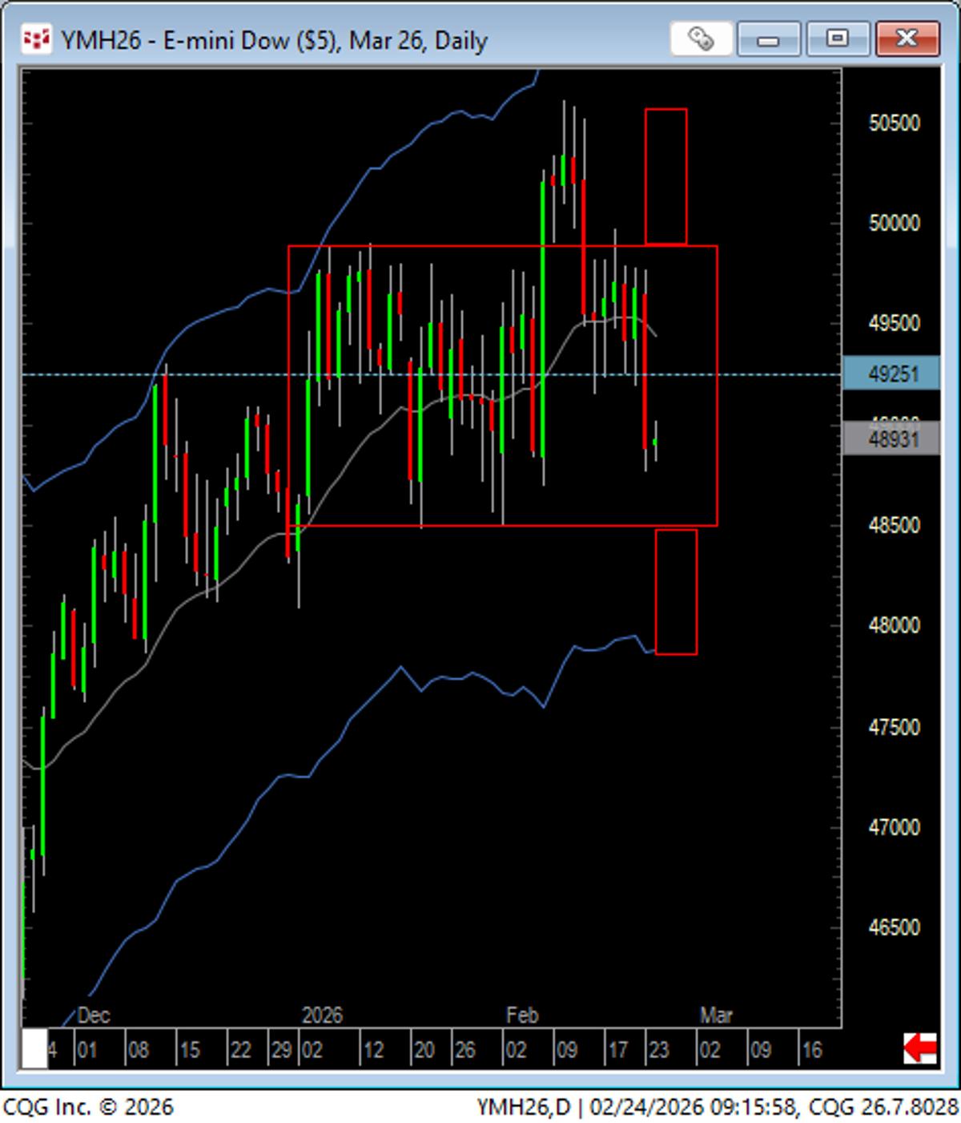Click the Feb label on the date axis
The image size is (961, 1123).
coord(521,1015)
